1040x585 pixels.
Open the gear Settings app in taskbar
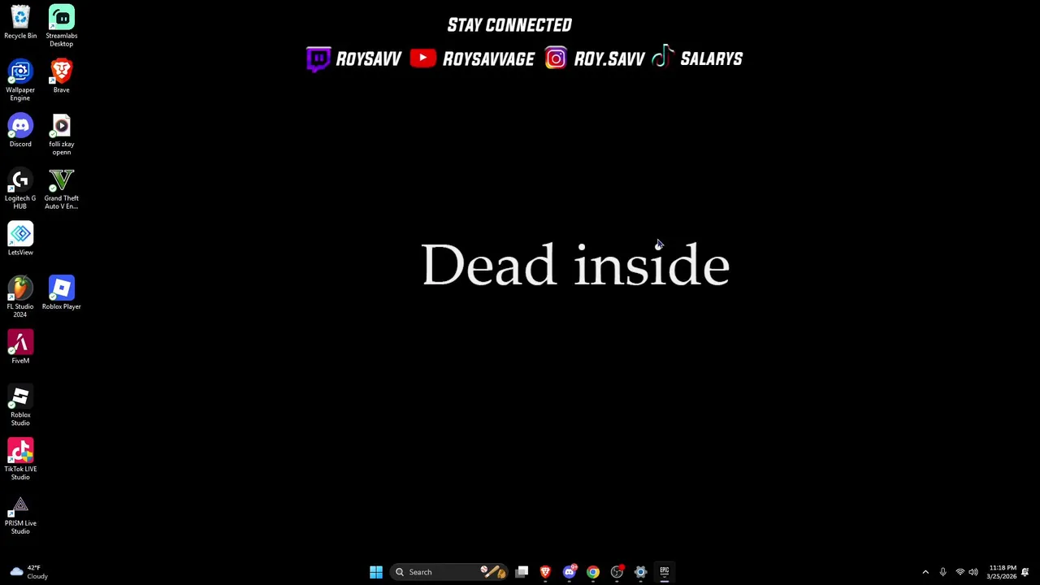tap(640, 572)
